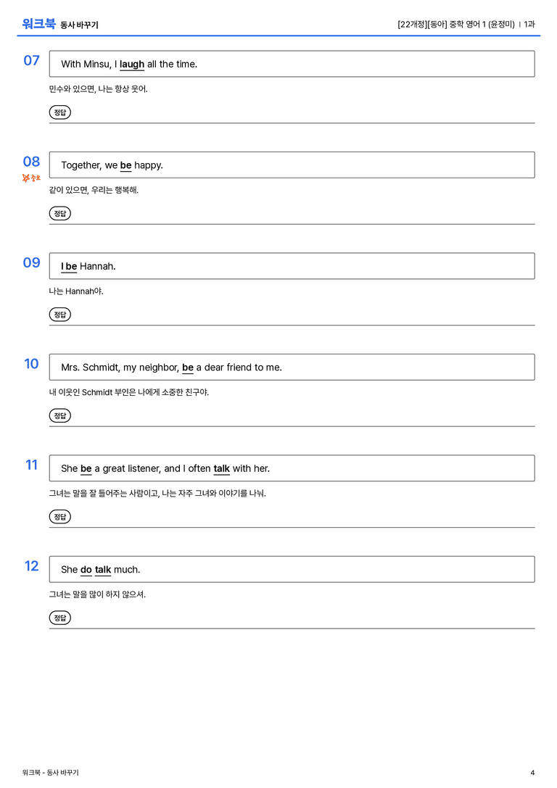Click the 정답 badge under question 09
This screenshot has width=557, height=788.
(x=59, y=314)
